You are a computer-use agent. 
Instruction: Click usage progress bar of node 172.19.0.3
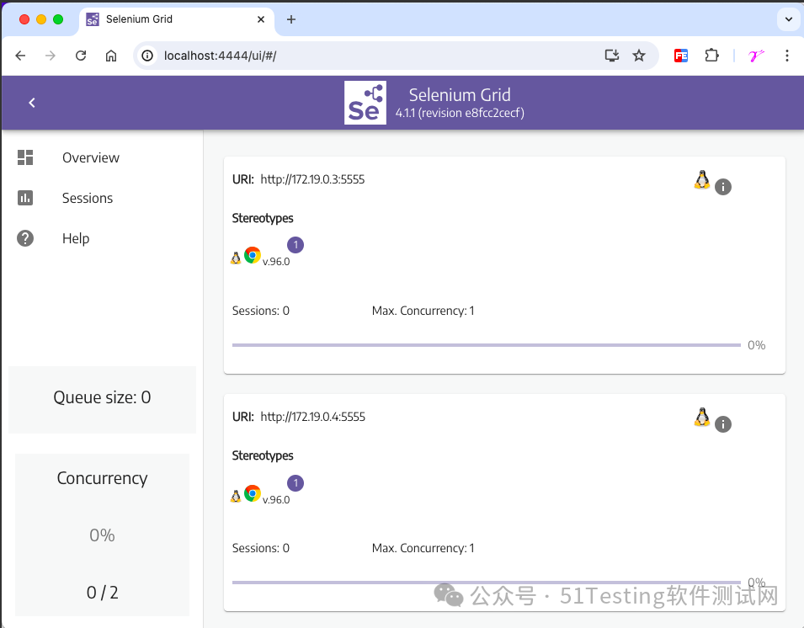pyautogui.click(x=486, y=345)
